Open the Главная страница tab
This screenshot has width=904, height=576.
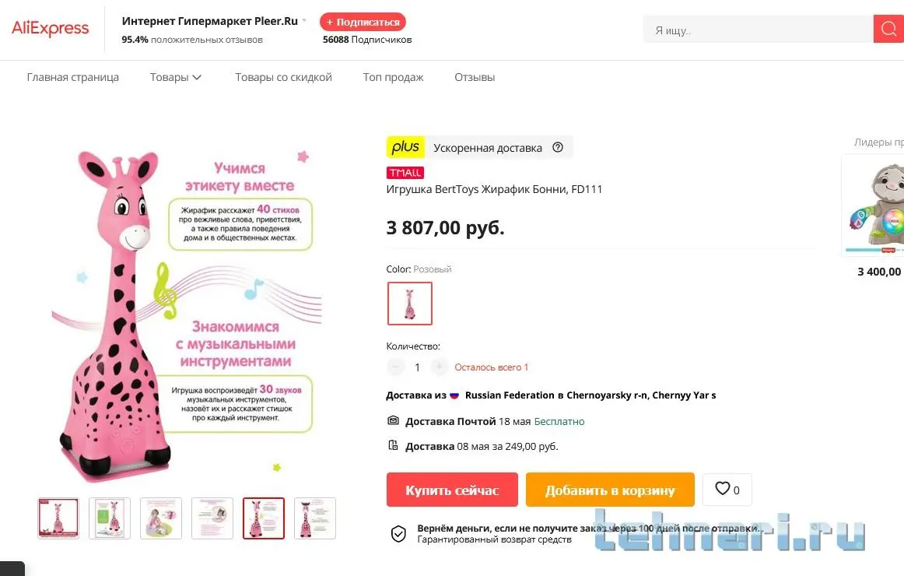coord(72,77)
